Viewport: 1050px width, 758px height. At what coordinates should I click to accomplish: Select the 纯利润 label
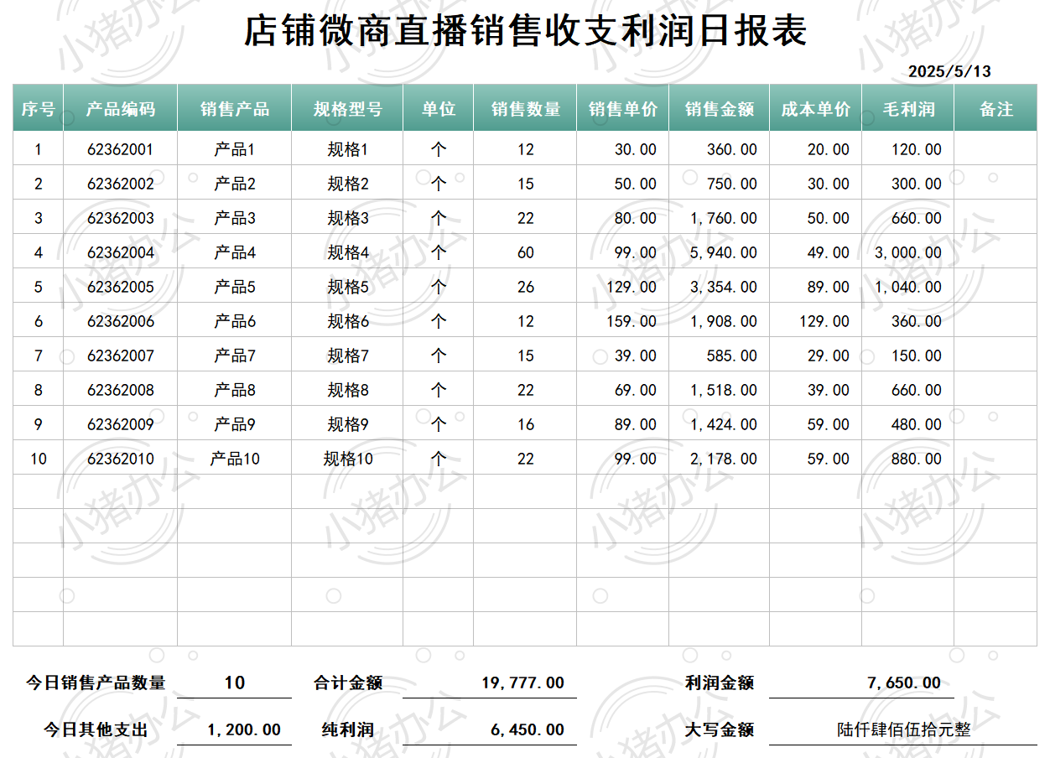pos(347,729)
